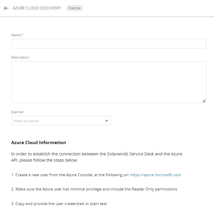The width and height of the screenshot is (214, 208).
Task: Click the Select a Scanner placeholder text
Action: (26, 121)
